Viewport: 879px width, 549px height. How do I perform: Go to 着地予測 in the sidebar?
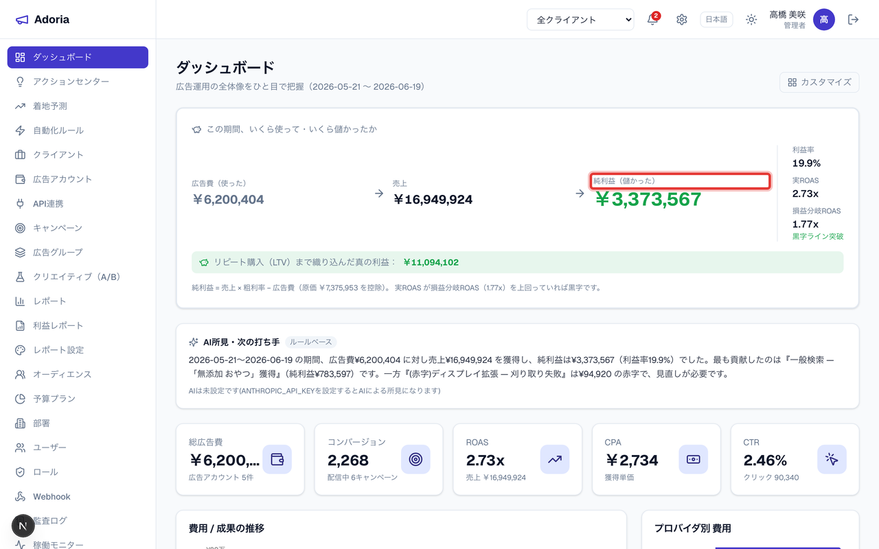[x=78, y=106]
